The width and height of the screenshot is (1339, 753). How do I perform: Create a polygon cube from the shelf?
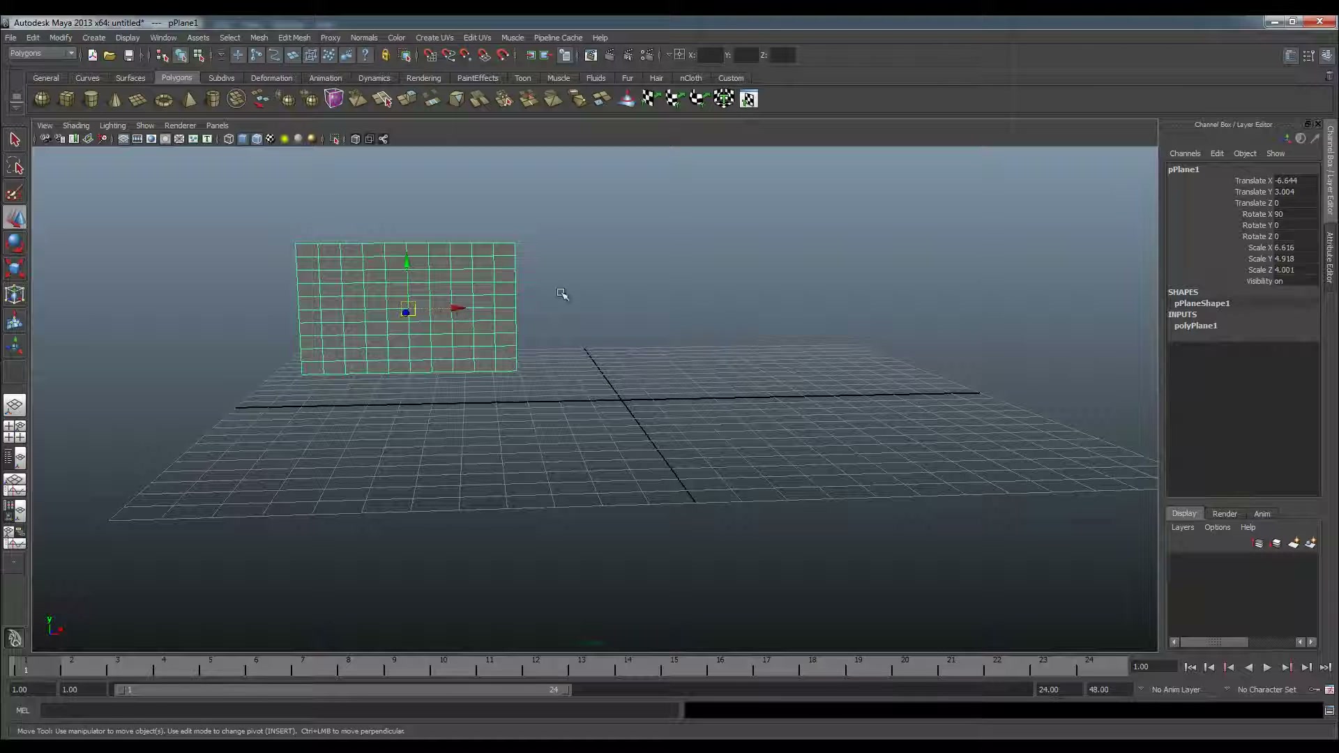pos(66,99)
